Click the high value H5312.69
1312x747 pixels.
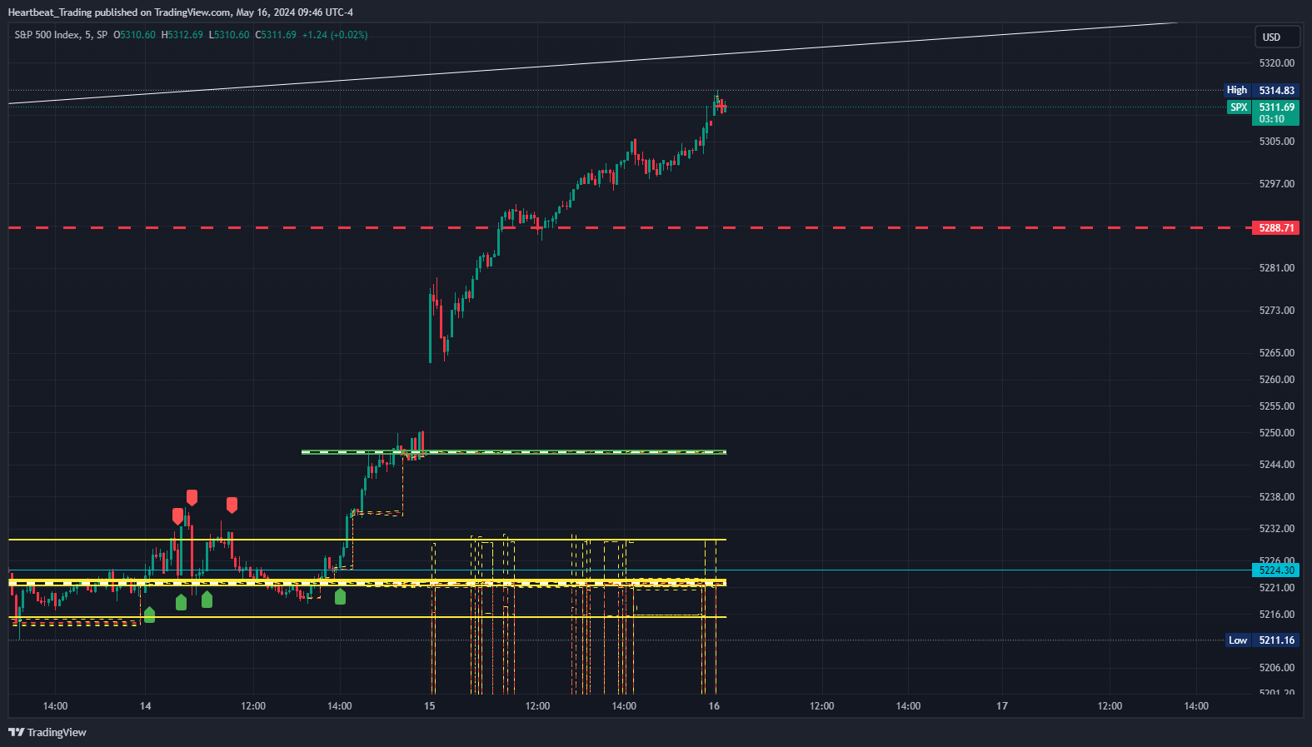pos(182,35)
